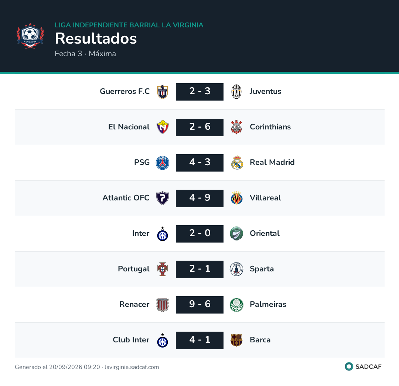Screen dimensions: 399x386
Task: Open the Real Madrid crest
Action: 237,163
